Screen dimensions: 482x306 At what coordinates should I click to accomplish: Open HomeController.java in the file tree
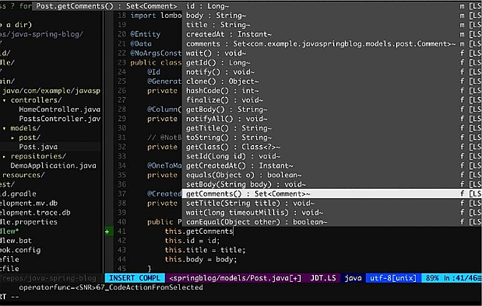[59, 109]
